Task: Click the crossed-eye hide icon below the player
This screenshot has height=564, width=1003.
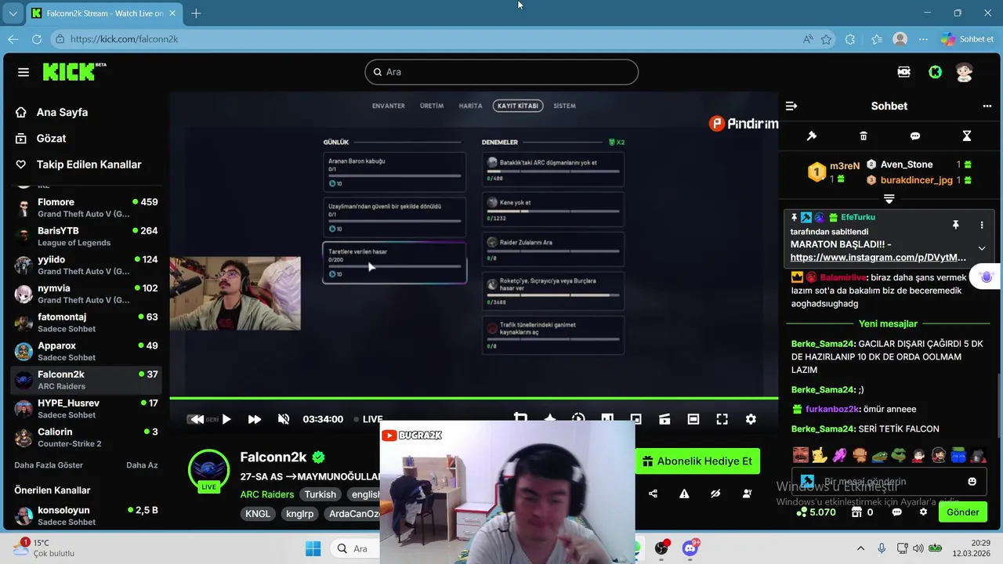Action: click(x=715, y=493)
